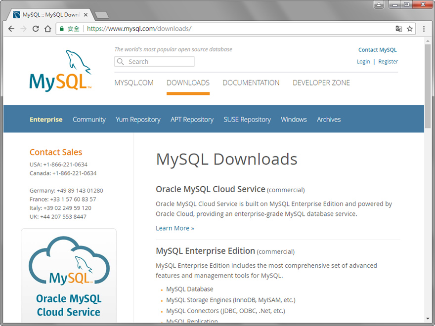
Task: Click the magnifier icon in Search box
Action: (121, 62)
